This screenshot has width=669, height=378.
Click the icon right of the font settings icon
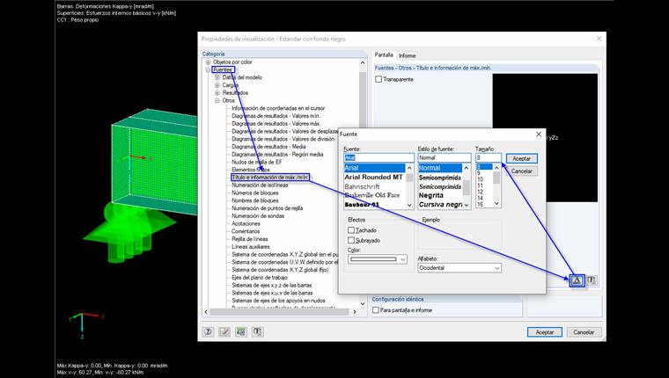tap(592, 280)
